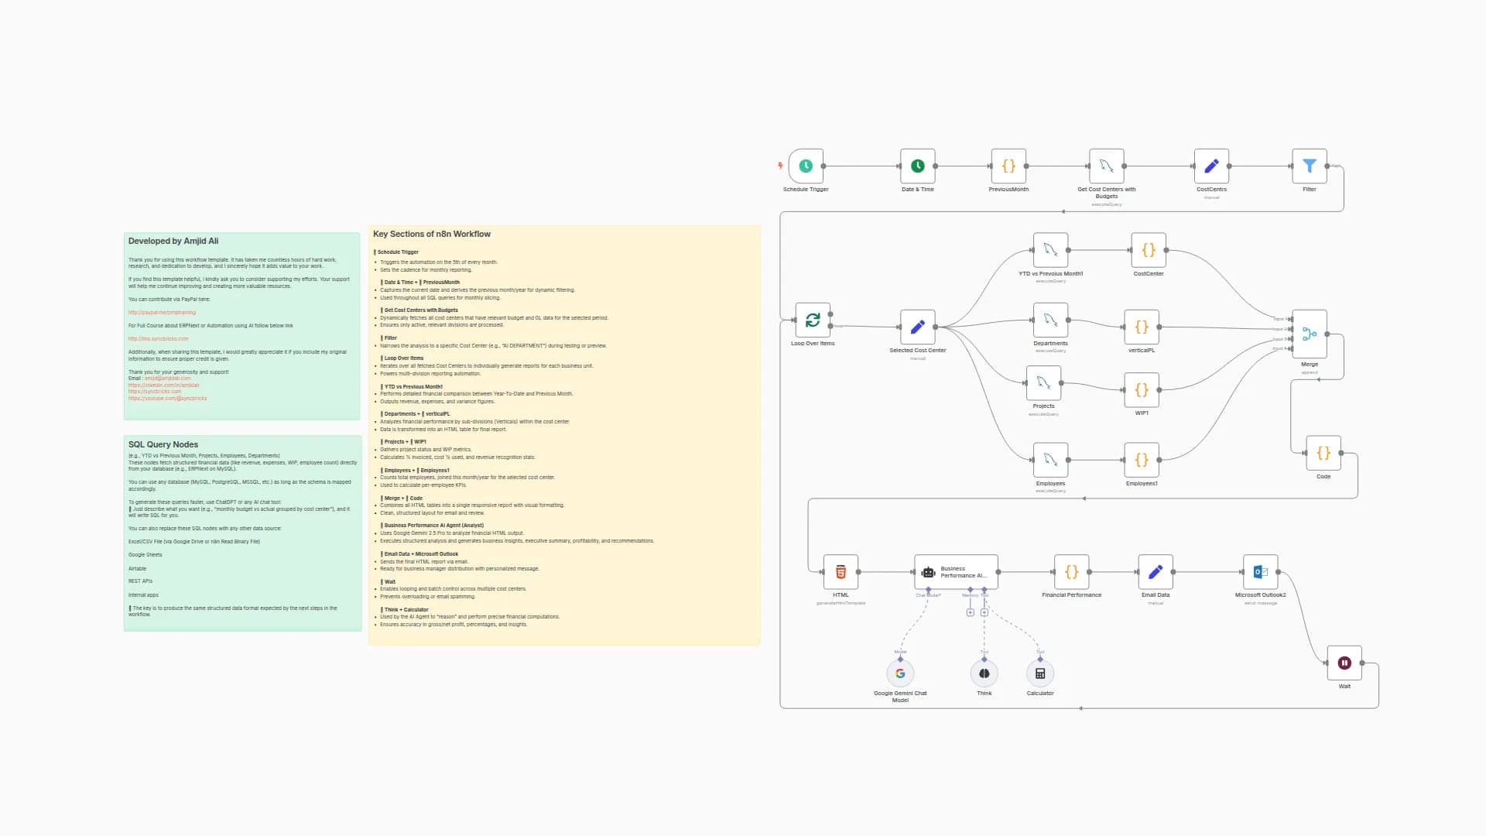
Task: Click the amjid email address link
Action: [x=167, y=379]
